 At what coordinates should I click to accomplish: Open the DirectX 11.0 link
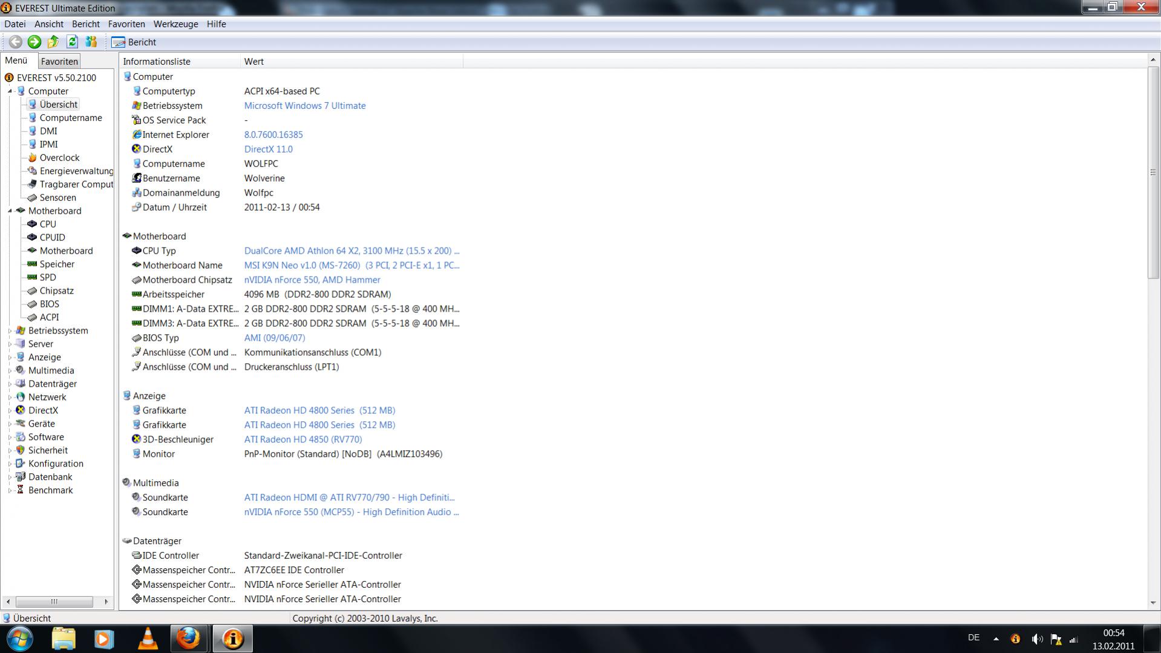pyautogui.click(x=268, y=149)
